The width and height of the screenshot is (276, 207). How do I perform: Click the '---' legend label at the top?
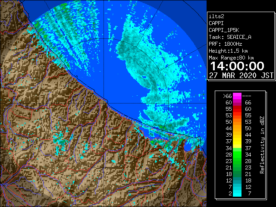[x=247, y=96]
